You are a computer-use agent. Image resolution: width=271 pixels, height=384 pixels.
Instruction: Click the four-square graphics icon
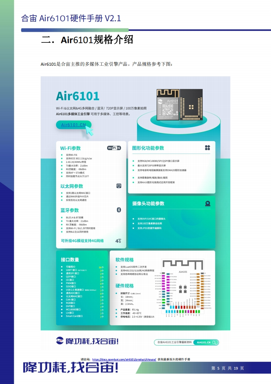(207, 148)
